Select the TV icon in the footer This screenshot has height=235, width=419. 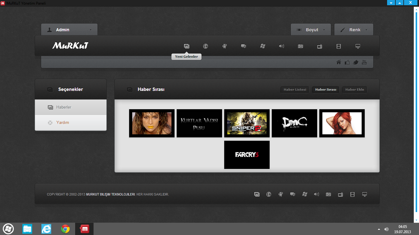340,194
